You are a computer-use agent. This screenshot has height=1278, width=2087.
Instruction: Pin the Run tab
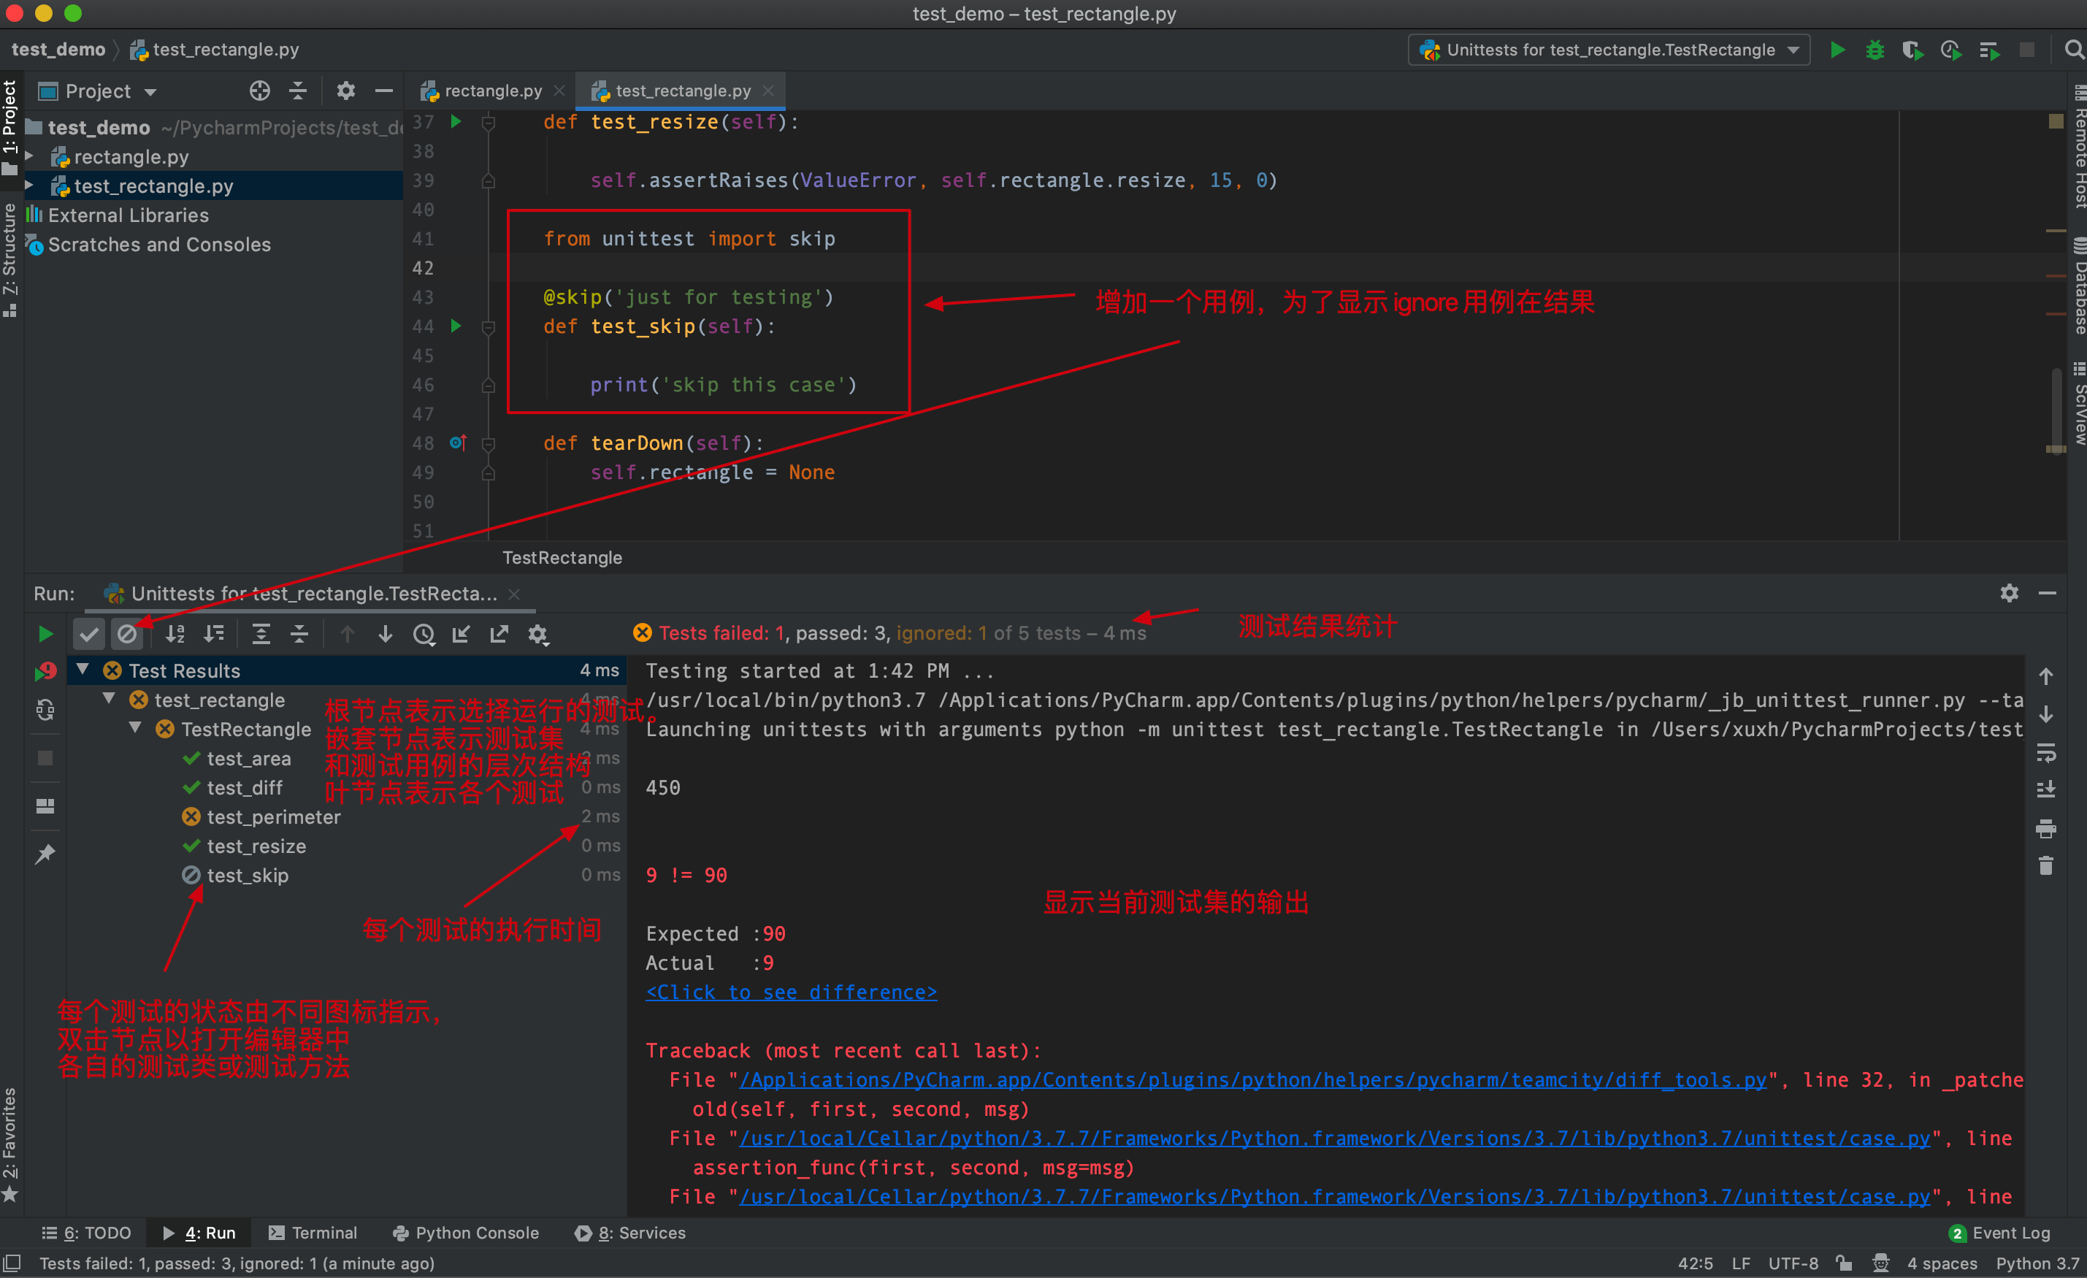tap(45, 854)
